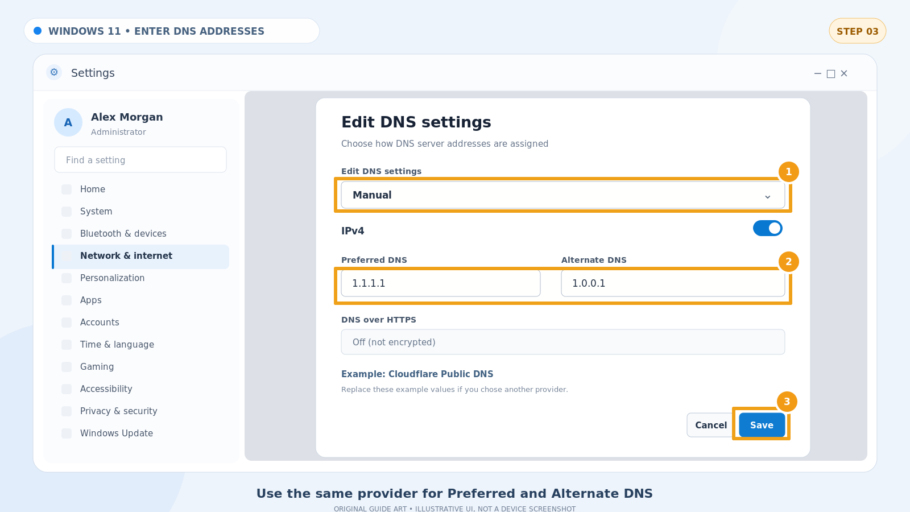This screenshot has height=512, width=910.
Task: Click the Alex Morgan avatar
Action: click(68, 122)
